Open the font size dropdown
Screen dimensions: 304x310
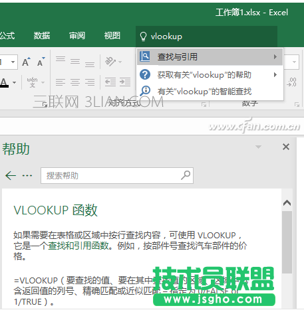point(13,62)
